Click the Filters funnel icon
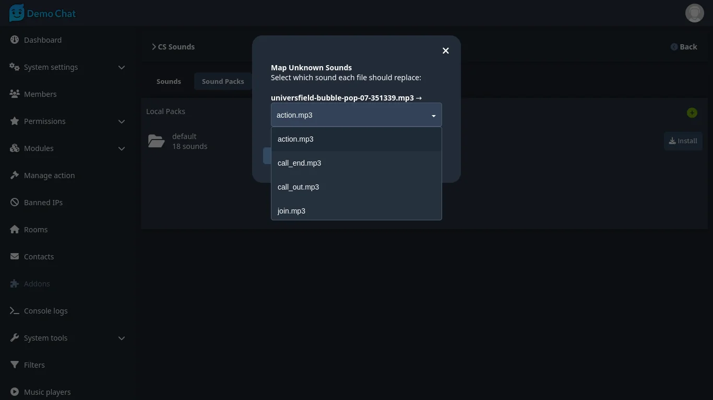This screenshot has width=713, height=400. tap(15, 365)
